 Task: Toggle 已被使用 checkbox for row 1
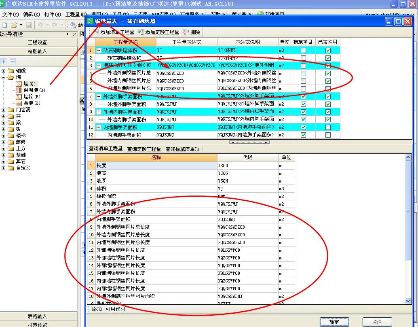click(x=328, y=51)
